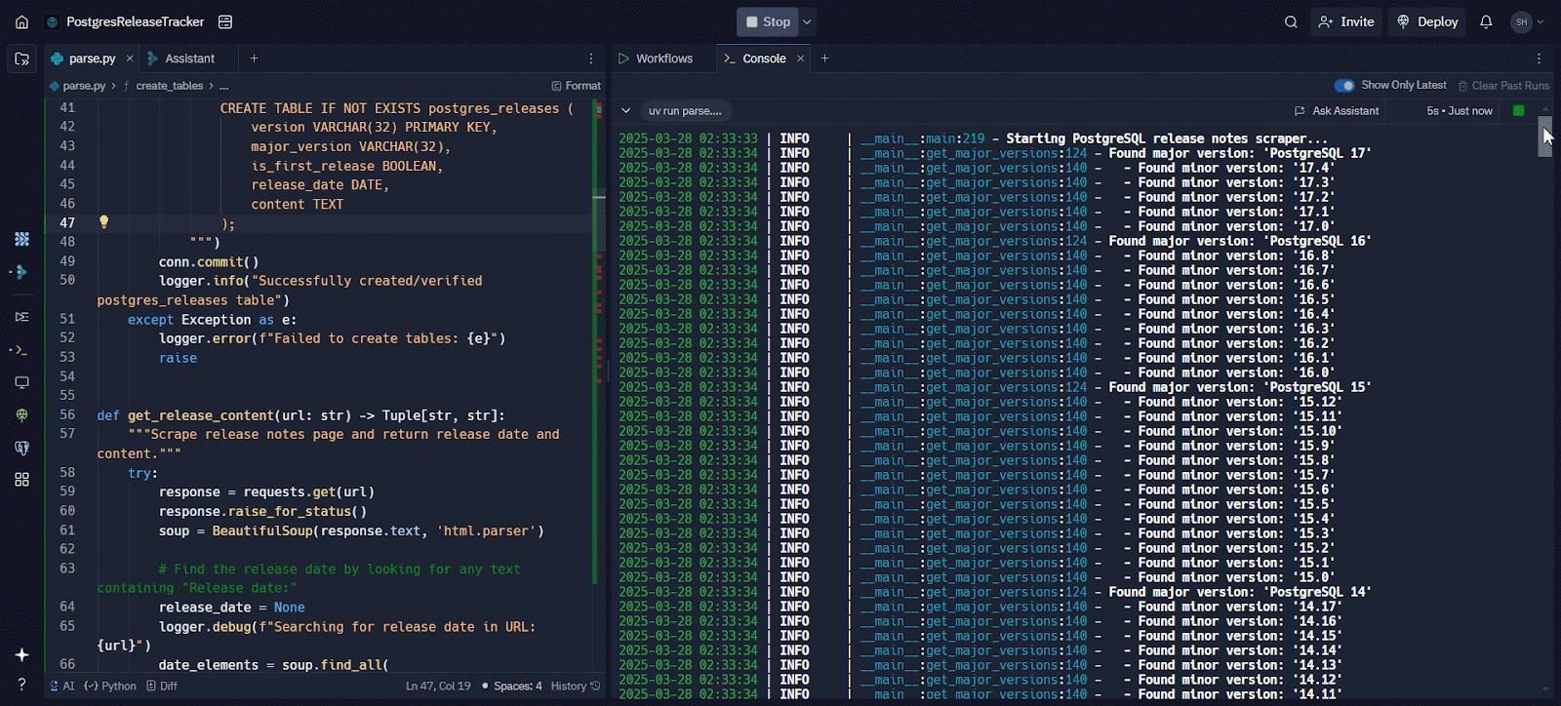Click the Deploy button
This screenshot has height=706, width=1561.
click(1427, 21)
